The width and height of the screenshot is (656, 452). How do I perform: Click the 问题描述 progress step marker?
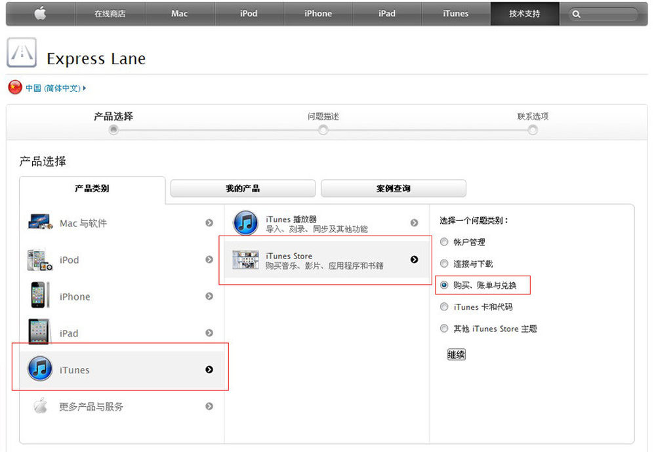(323, 130)
